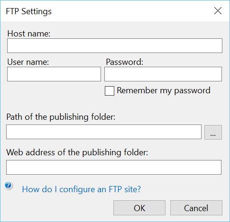Click the Web address of publishing folder field
The image size is (230, 222).
[x=114, y=167]
